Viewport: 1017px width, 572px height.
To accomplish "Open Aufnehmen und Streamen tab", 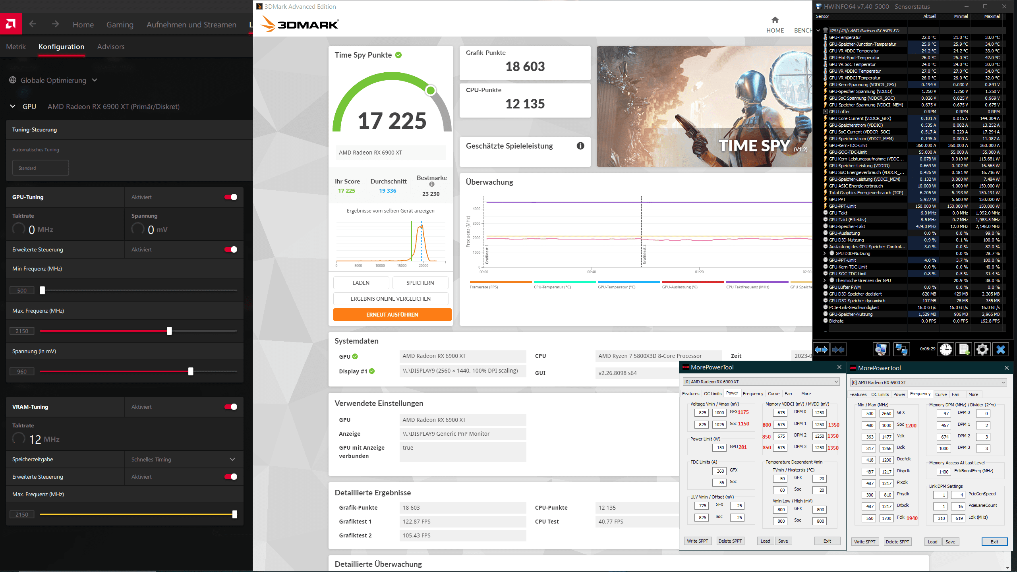I will (x=191, y=25).
